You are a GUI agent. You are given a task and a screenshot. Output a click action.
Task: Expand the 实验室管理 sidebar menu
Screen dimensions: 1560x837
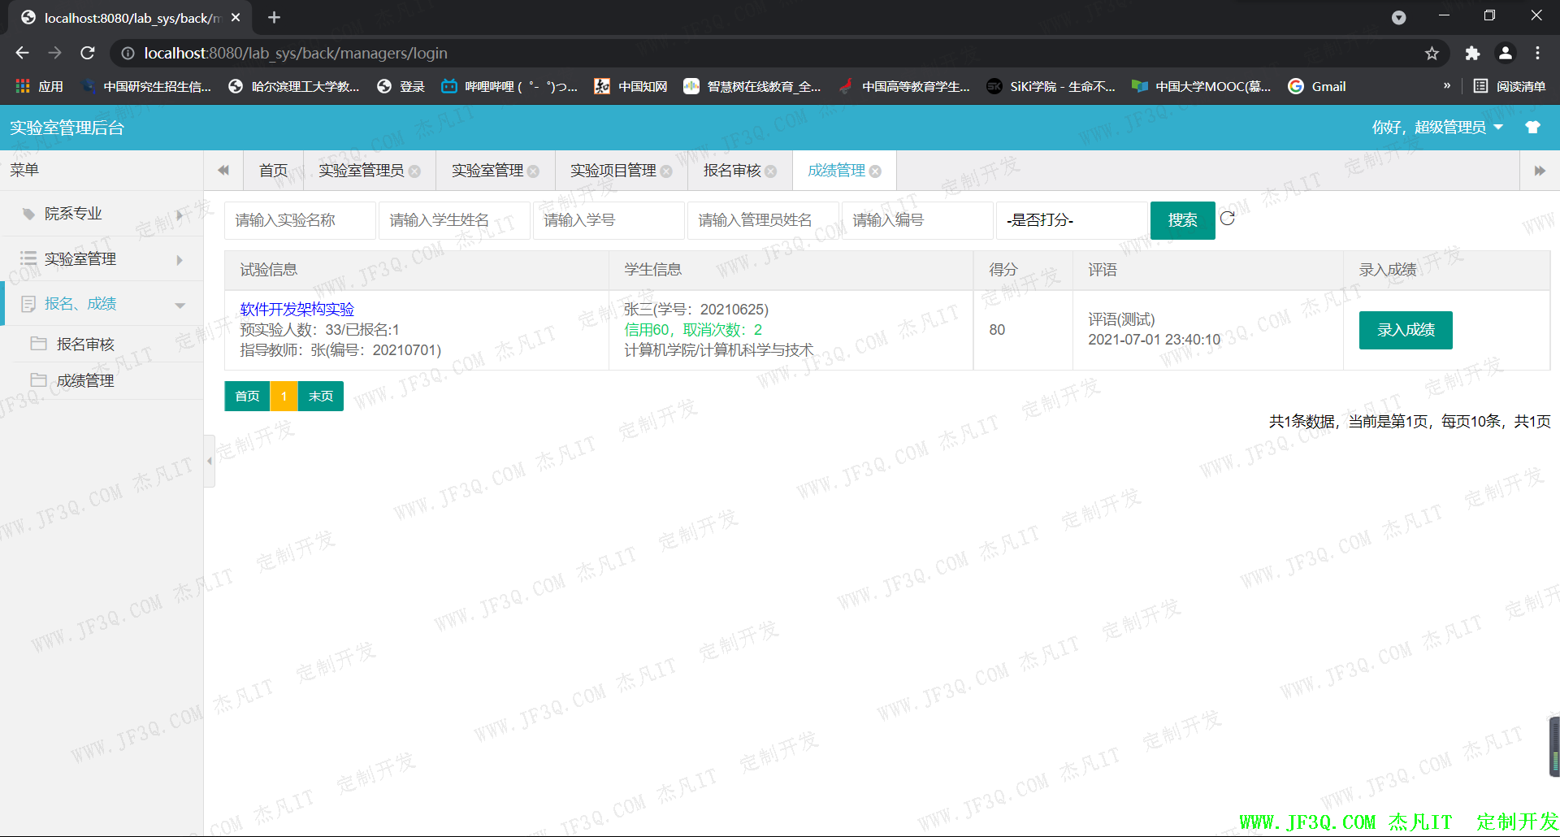pyautogui.click(x=102, y=259)
